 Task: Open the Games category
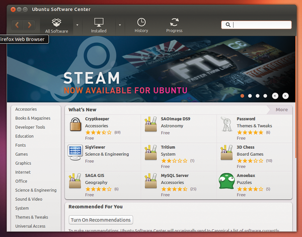pos(22,154)
